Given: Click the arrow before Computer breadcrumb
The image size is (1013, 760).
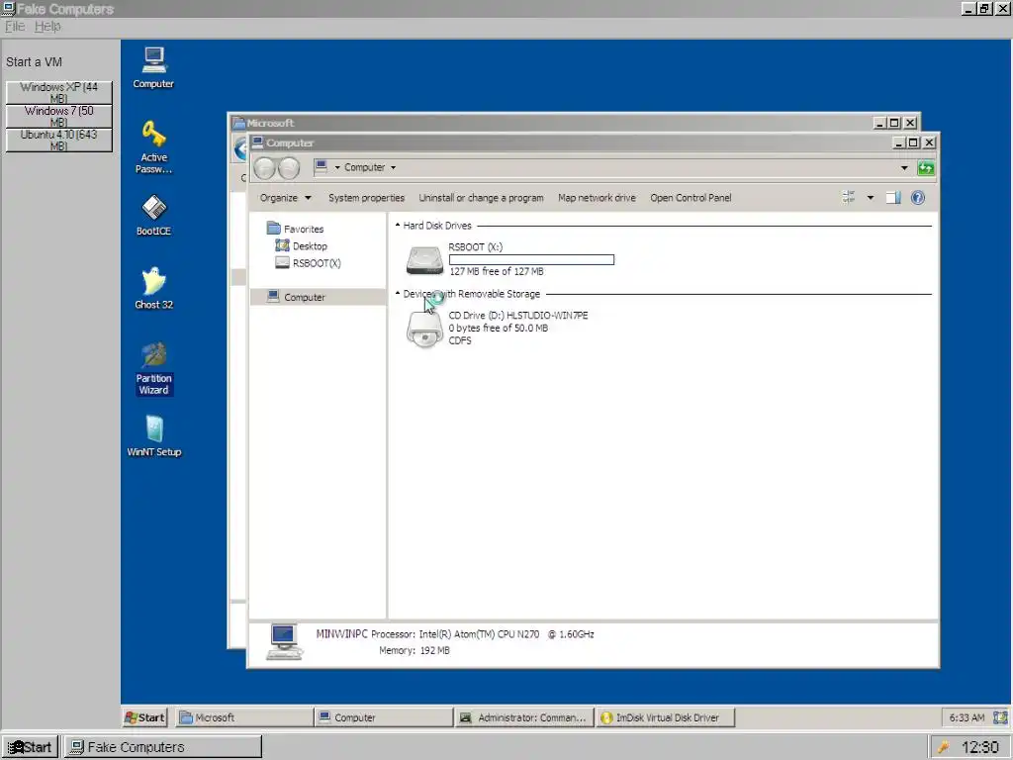Looking at the screenshot, I should [337, 167].
